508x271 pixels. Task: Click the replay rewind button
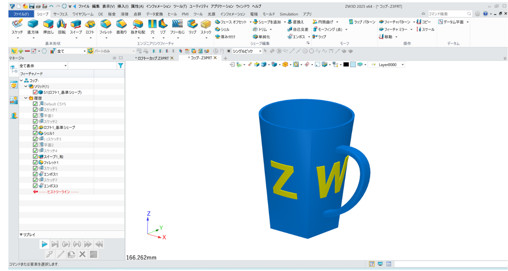99,244
